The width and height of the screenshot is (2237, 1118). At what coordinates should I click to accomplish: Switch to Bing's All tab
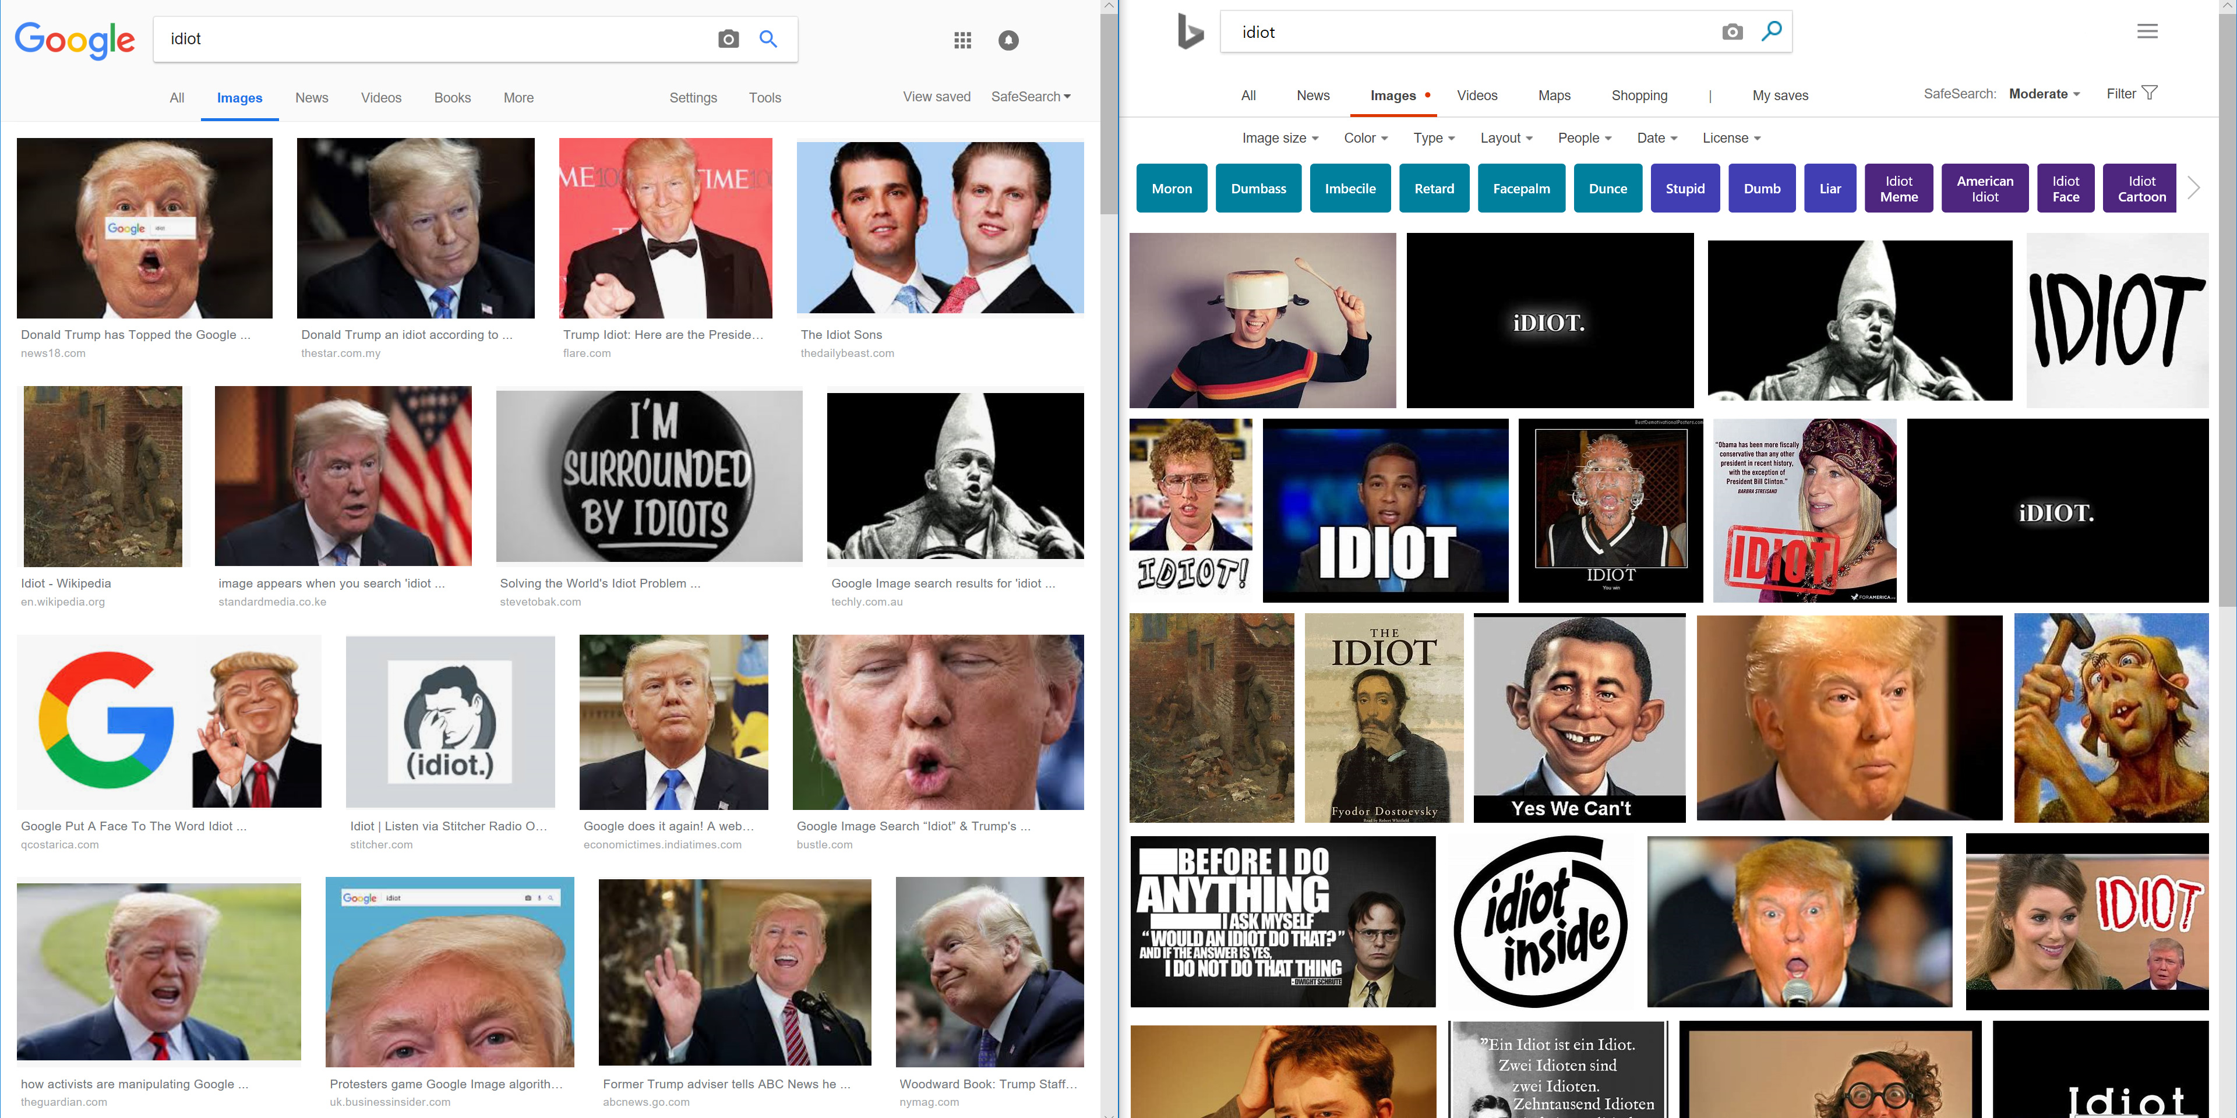(1249, 95)
